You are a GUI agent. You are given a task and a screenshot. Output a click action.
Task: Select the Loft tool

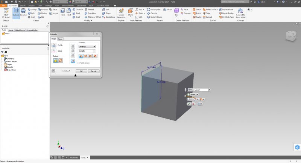pos(31,13)
